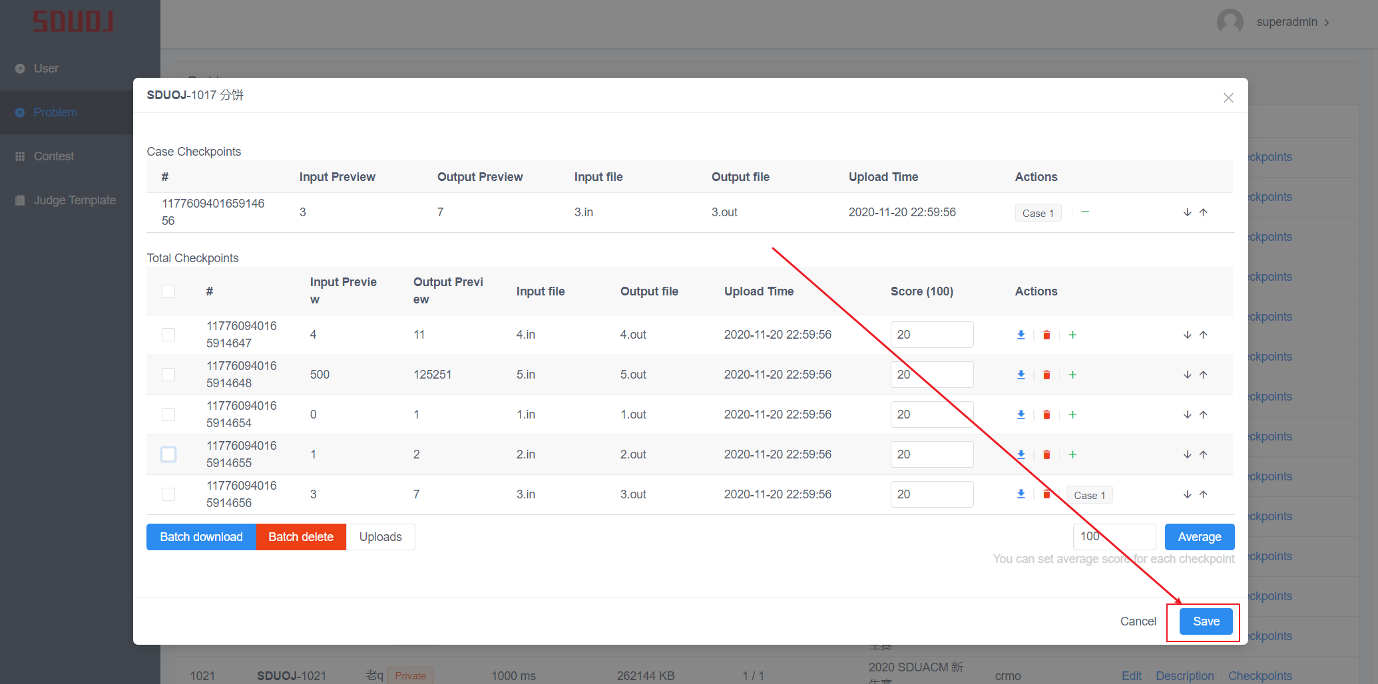1378x684 pixels.
Task: Add 5.in checkpoint as case
Action: pyautogui.click(x=1072, y=375)
